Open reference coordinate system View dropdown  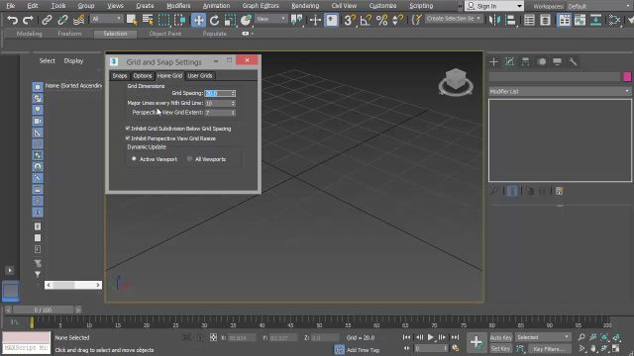point(270,19)
